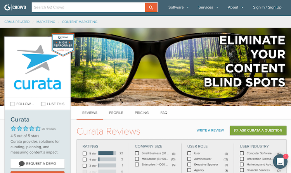Open the About dropdown menu

coord(236,7)
